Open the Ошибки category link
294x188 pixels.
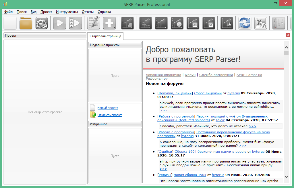(x=165, y=152)
